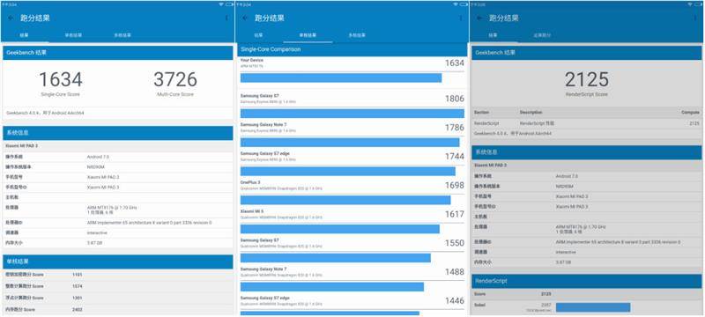Tap the 处理器 ARM MT8176 row on right screen

coord(587,229)
